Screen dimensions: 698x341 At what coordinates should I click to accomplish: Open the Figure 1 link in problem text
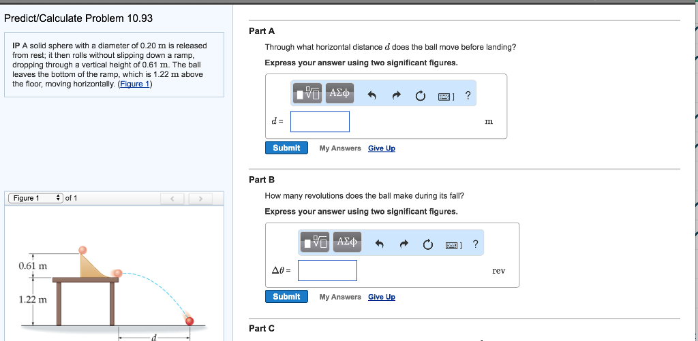point(135,84)
